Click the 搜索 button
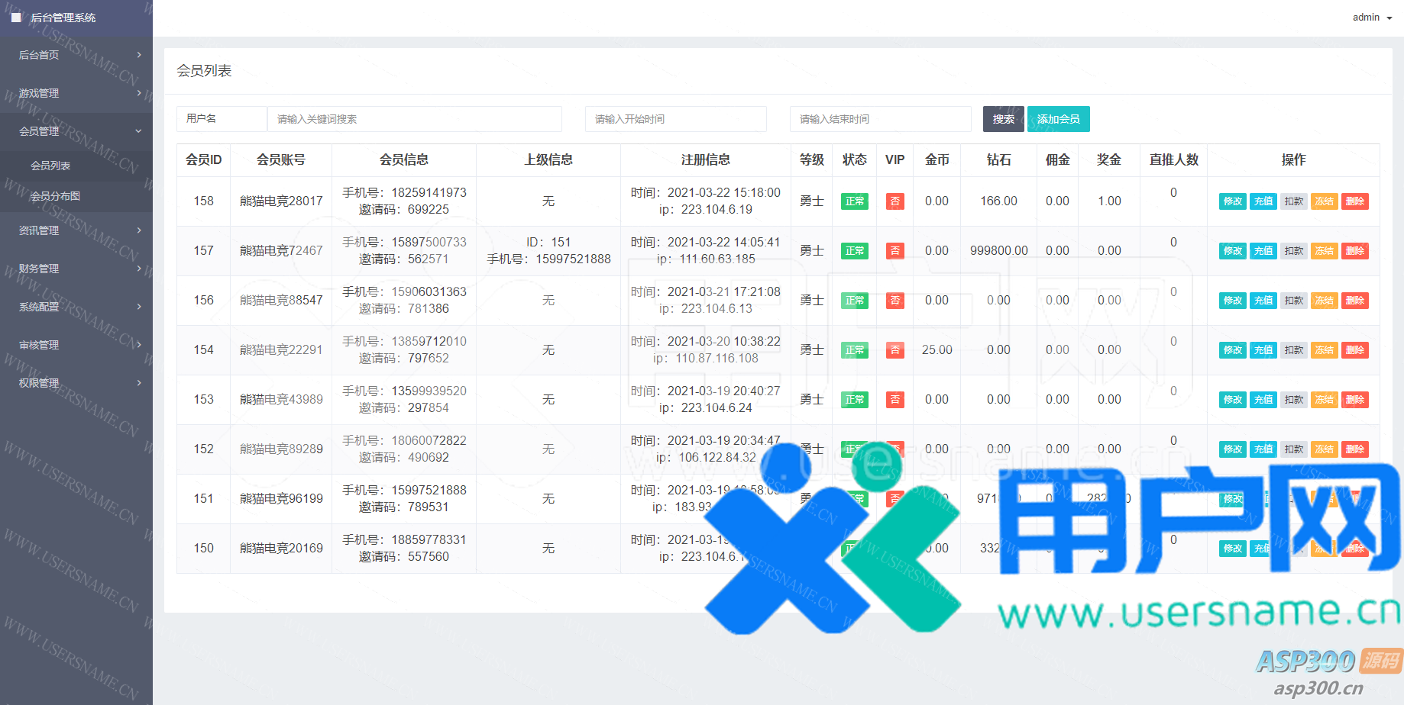 [1003, 119]
